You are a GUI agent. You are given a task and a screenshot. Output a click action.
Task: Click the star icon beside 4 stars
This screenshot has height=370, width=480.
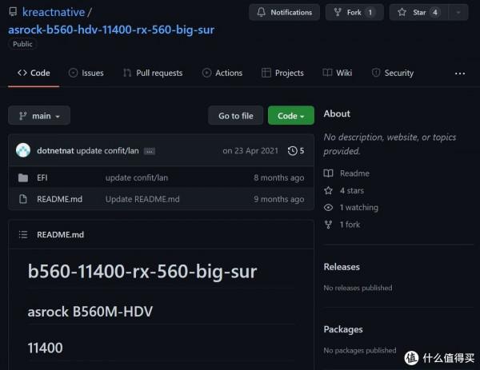(x=328, y=191)
